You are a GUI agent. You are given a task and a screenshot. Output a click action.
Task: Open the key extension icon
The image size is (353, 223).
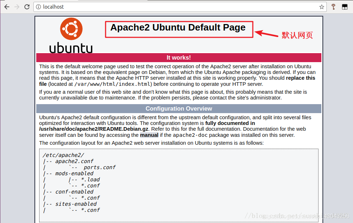pos(333,7)
